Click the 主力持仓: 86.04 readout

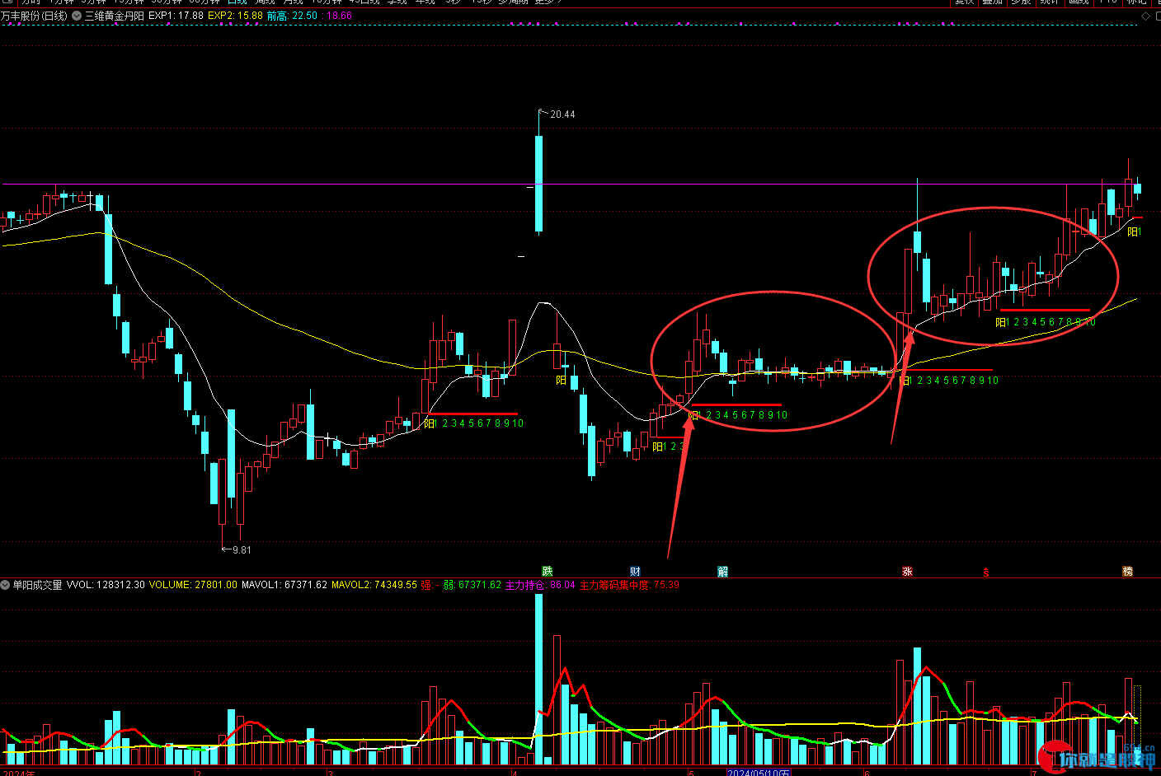540,585
